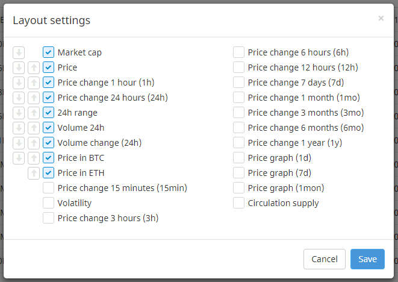Move Price row up with arrow
398x282 pixels.
[34, 67]
